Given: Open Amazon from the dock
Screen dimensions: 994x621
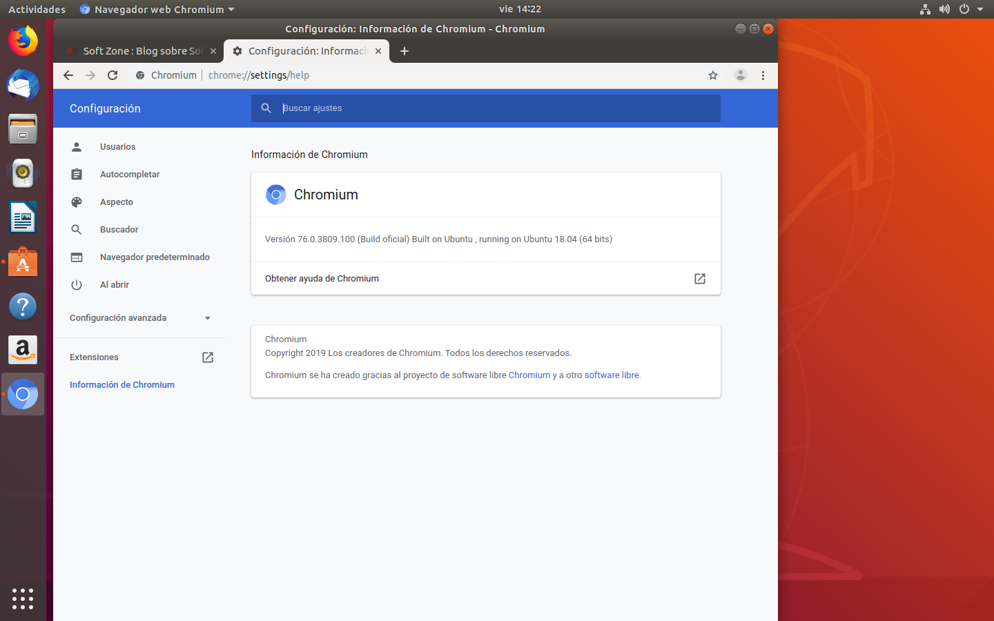Looking at the screenshot, I should click(x=23, y=350).
